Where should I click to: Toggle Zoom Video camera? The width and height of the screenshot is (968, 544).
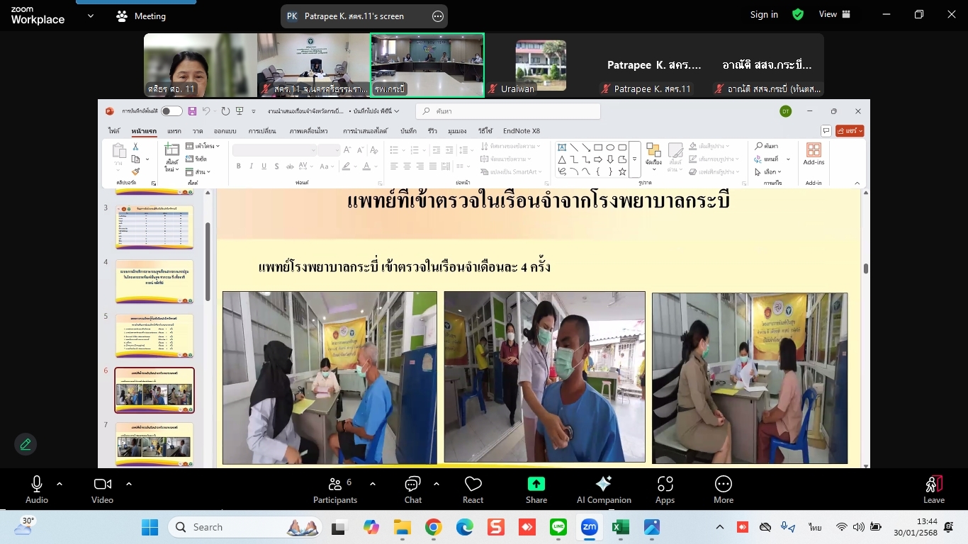click(x=102, y=490)
